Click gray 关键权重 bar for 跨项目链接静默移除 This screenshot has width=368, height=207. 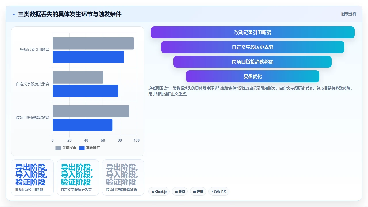[91, 111]
